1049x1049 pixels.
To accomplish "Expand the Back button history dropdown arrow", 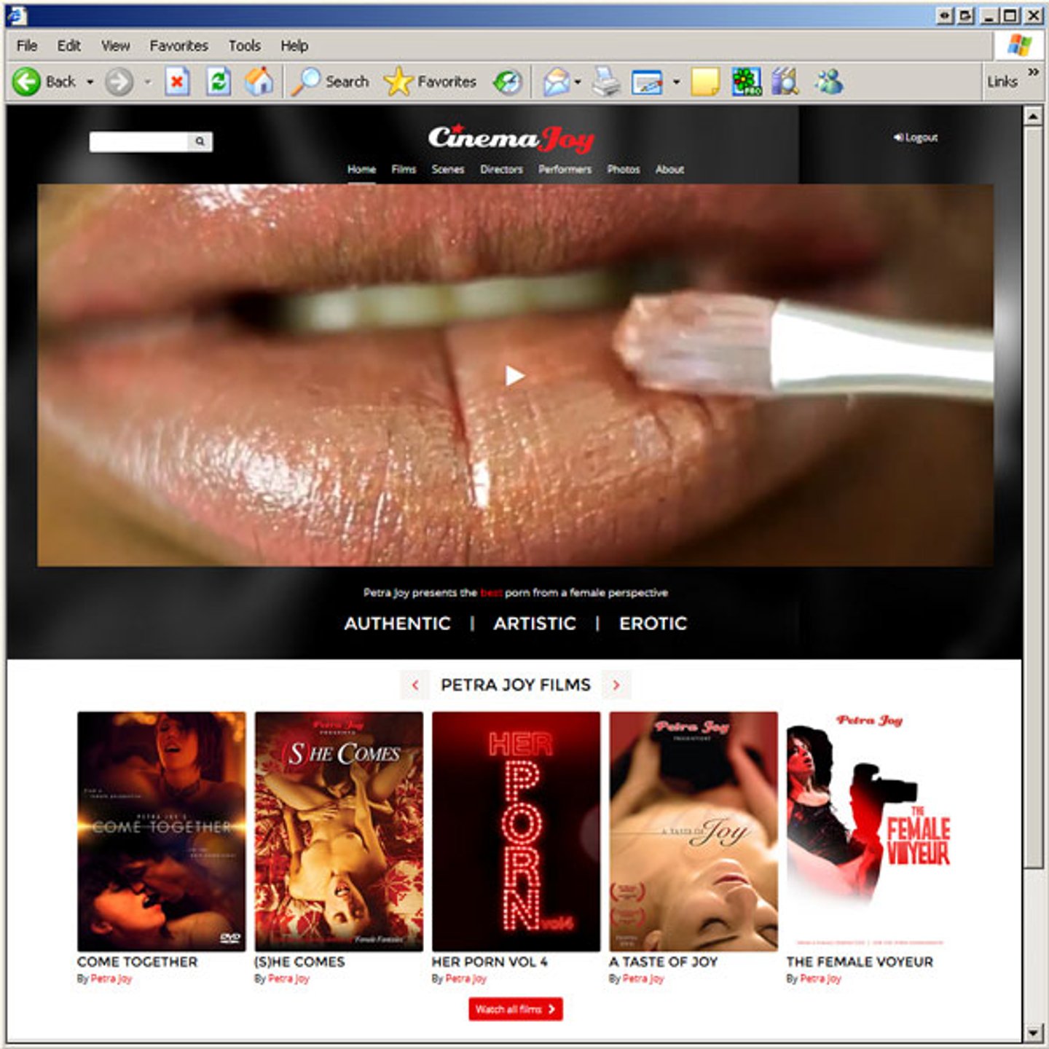I will click(90, 82).
